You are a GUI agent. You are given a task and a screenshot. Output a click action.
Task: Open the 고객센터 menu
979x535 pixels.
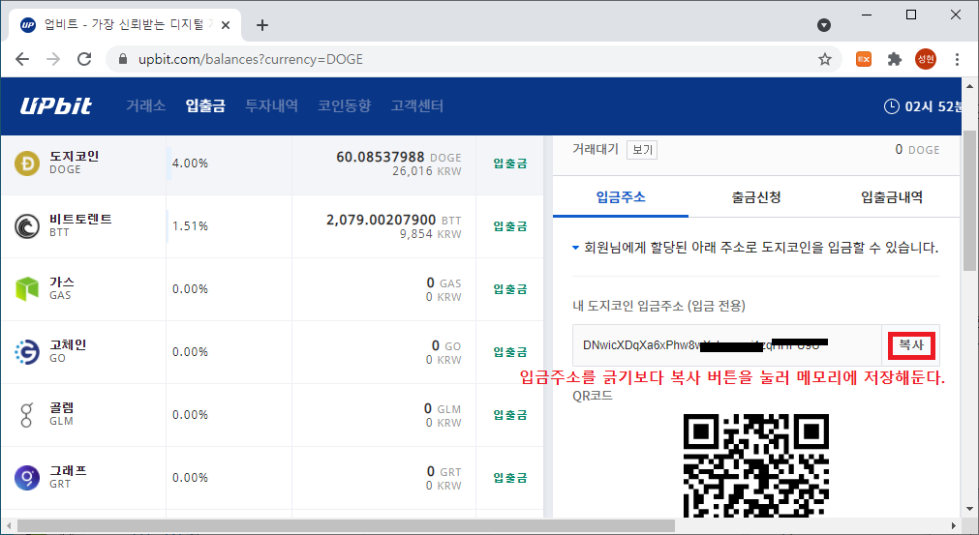417,106
